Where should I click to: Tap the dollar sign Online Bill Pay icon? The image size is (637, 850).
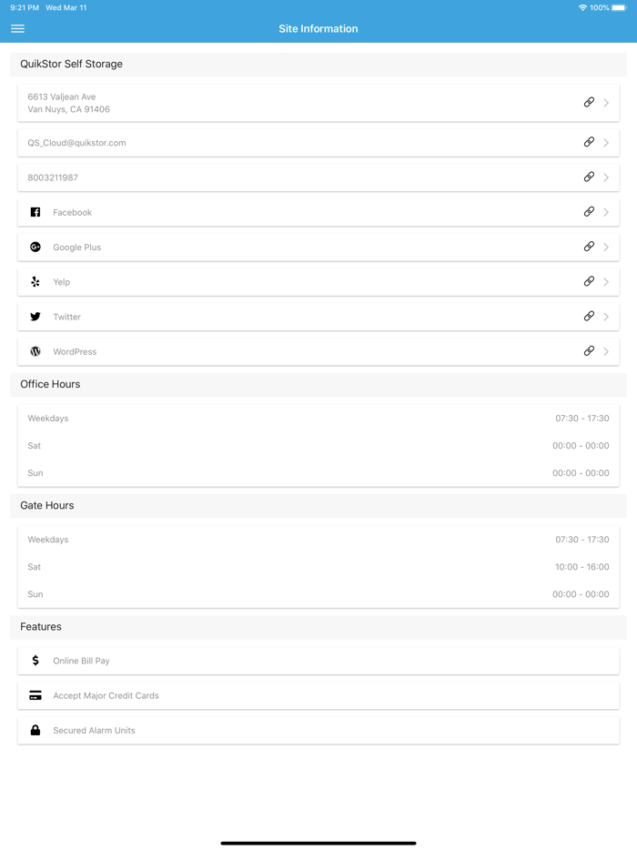pyautogui.click(x=35, y=661)
